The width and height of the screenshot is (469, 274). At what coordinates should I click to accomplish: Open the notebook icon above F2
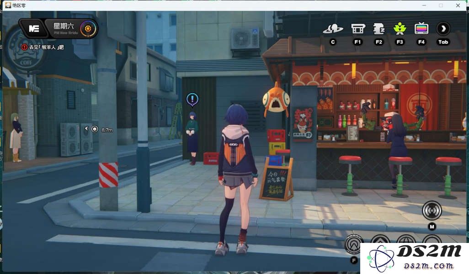pyautogui.click(x=378, y=29)
